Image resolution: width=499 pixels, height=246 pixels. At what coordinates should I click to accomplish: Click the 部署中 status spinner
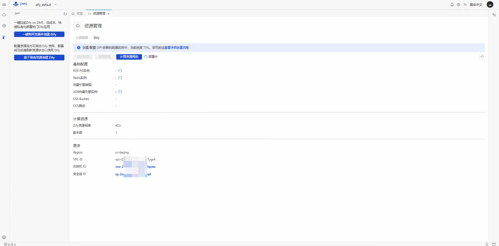[x=146, y=57]
